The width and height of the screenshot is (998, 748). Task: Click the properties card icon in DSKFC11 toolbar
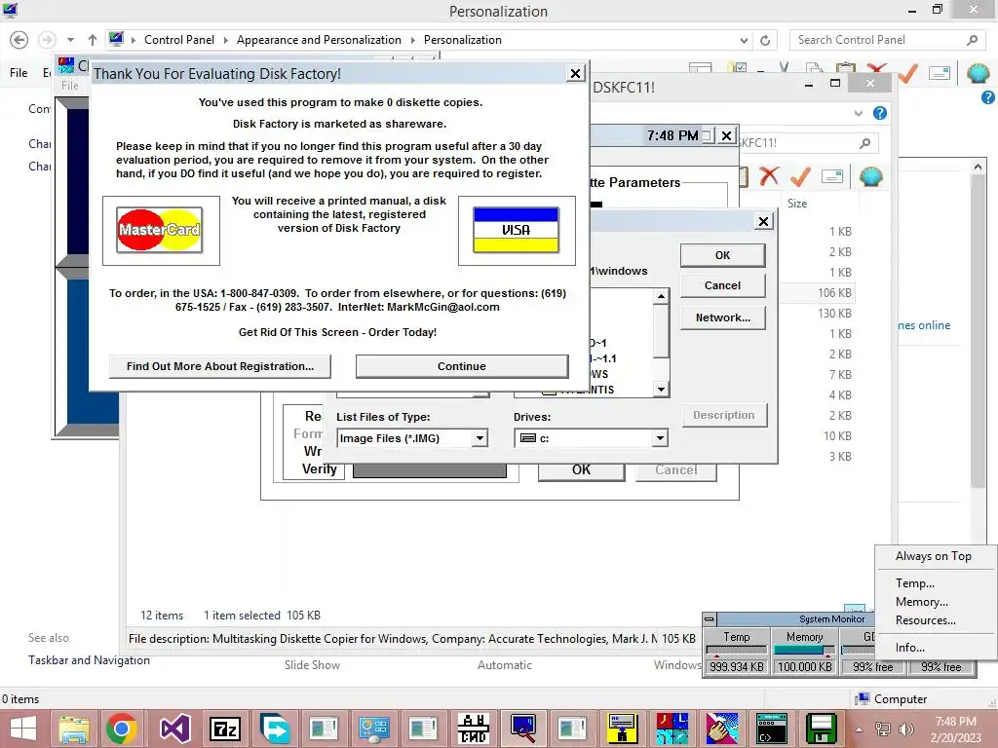pyautogui.click(x=832, y=176)
